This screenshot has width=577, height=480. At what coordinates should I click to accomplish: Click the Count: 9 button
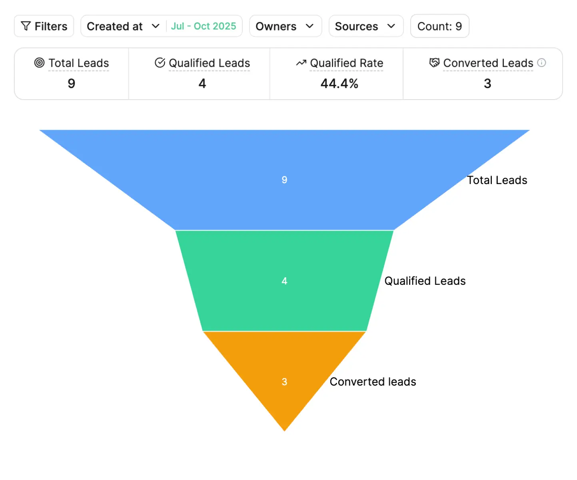439,26
